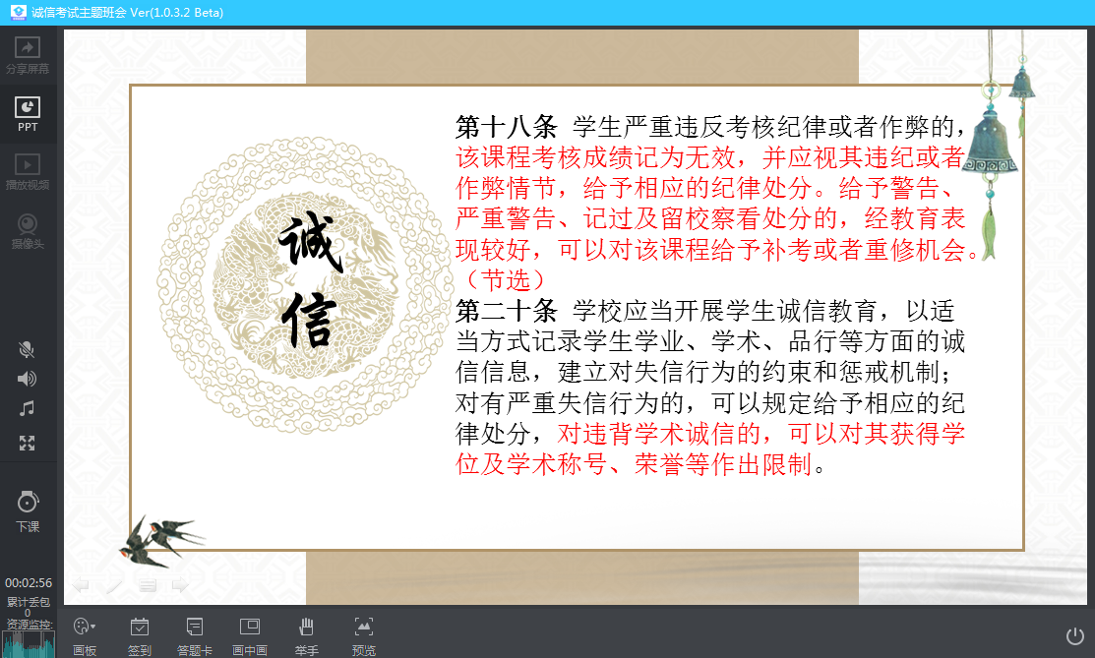Image resolution: width=1095 pixels, height=658 pixels.
Task: Advance to next slide with right arrow
Action: pos(180,584)
